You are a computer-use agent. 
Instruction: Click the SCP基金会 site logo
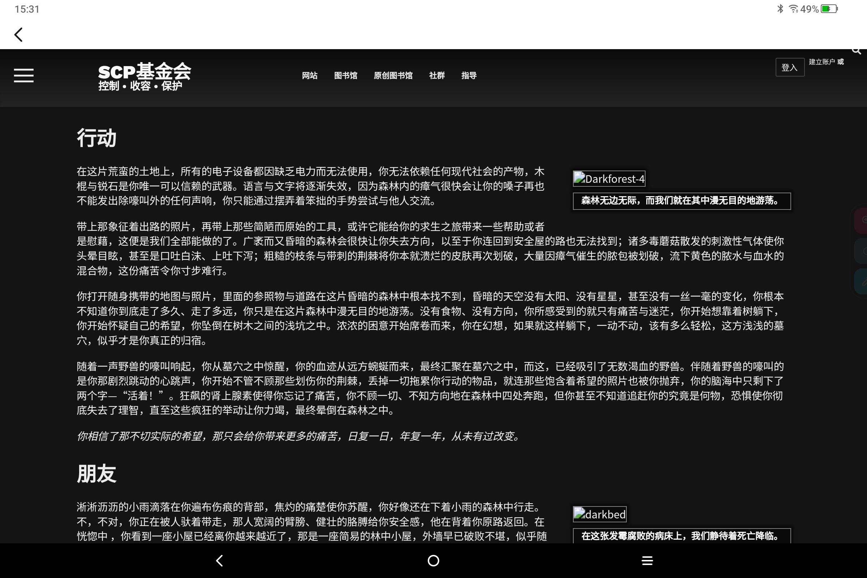point(144,71)
